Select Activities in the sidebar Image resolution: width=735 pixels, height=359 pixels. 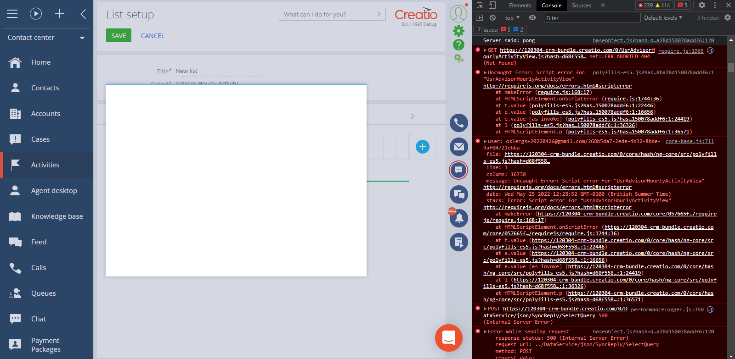(46, 165)
